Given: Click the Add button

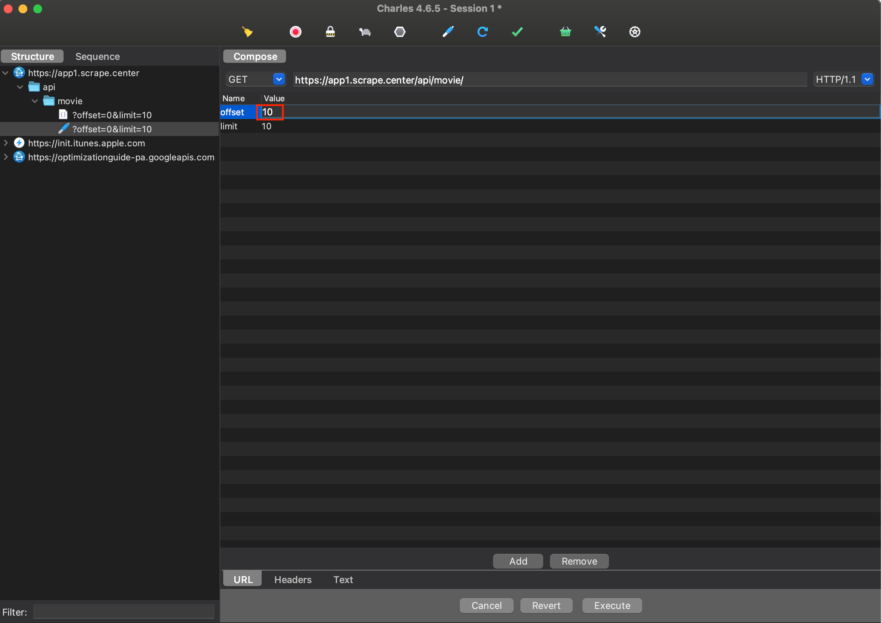Looking at the screenshot, I should click(518, 561).
